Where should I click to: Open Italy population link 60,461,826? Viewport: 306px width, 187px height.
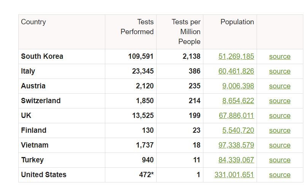tap(236, 71)
